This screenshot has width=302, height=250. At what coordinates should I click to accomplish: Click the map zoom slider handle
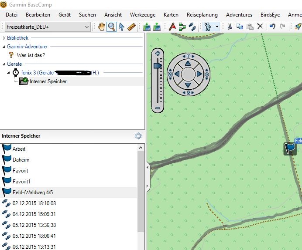[158, 66]
